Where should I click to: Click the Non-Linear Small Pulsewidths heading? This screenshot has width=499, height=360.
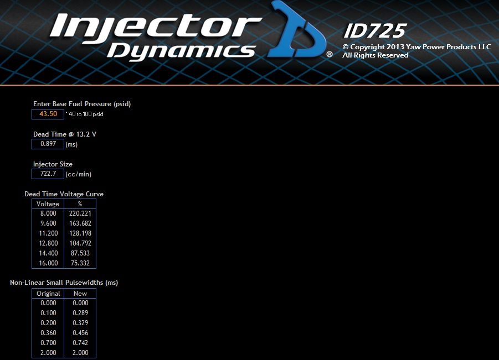point(64,283)
